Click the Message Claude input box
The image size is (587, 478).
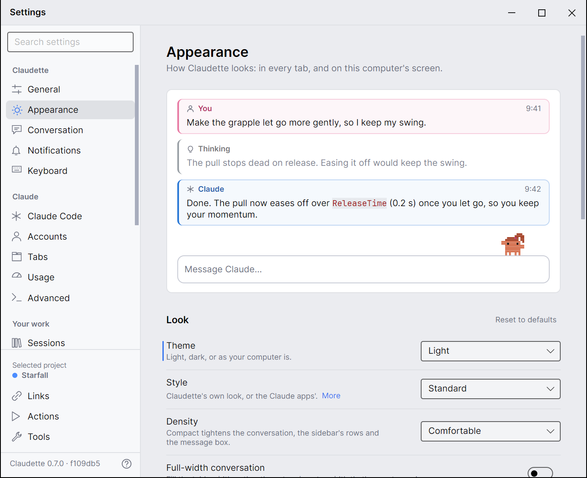(x=363, y=269)
